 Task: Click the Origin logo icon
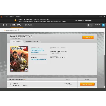[1, 17]
